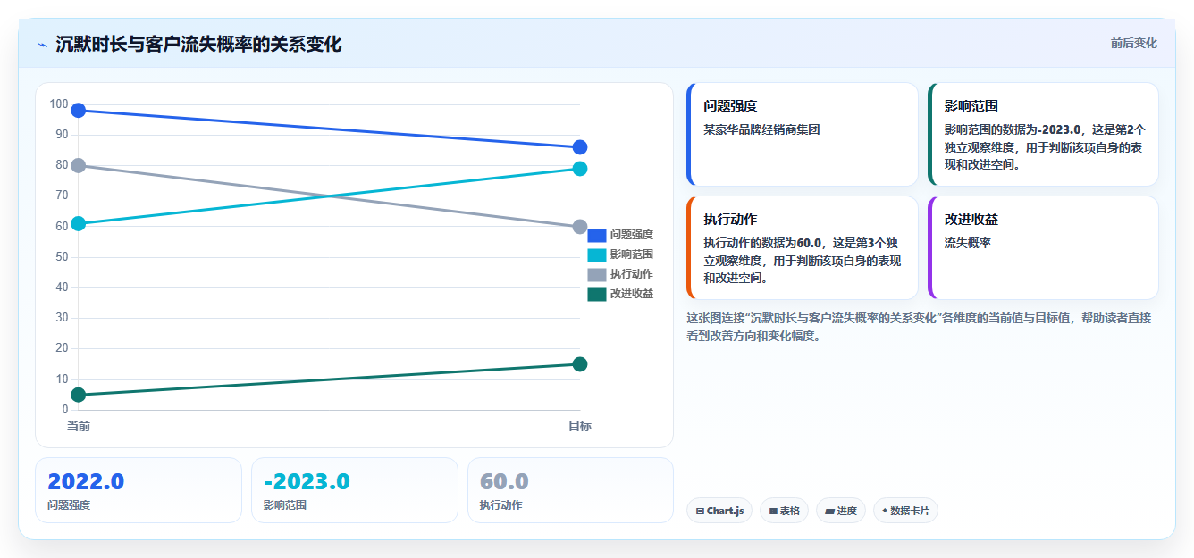Toggle 问题强度 legend color box

[597, 235]
